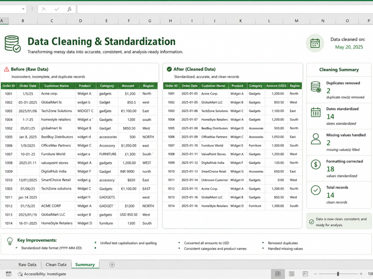373x279 pixels.
Task: Select cleaned cell SmartChoice Retail
Action: click(x=214, y=171)
